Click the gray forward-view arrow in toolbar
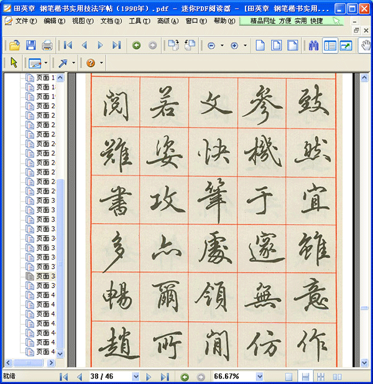The image size is (373, 384). click(153, 45)
